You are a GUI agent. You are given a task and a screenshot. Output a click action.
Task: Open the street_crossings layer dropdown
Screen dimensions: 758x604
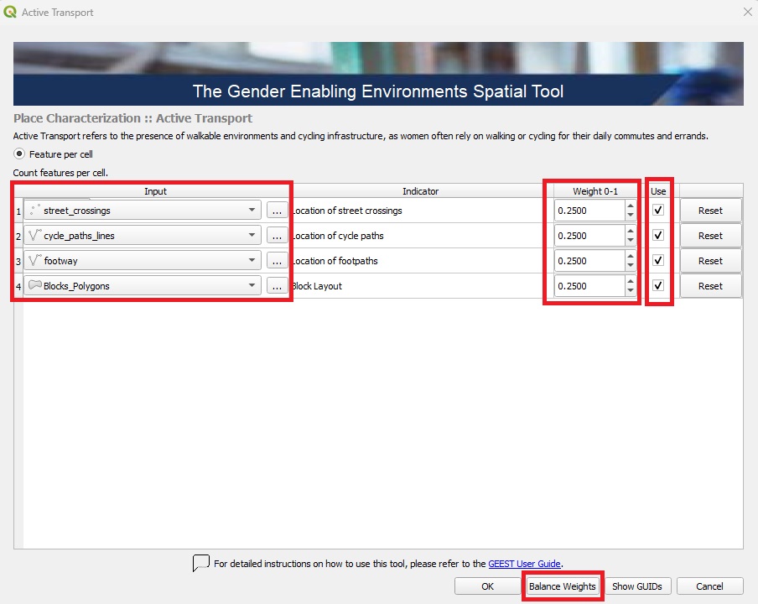coord(250,211)
